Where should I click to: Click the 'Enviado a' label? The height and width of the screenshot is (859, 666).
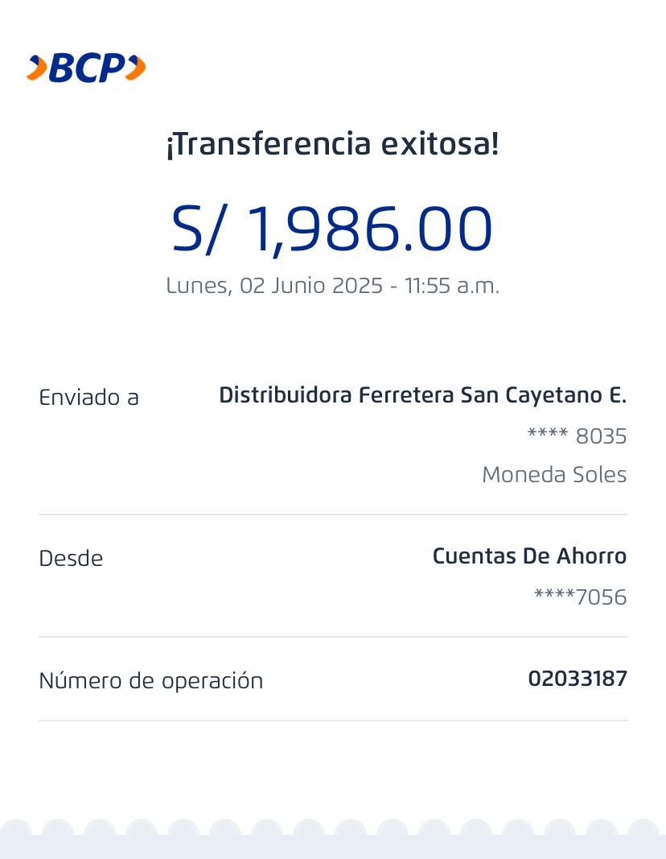pyautogui.click(x=88, y=398)
